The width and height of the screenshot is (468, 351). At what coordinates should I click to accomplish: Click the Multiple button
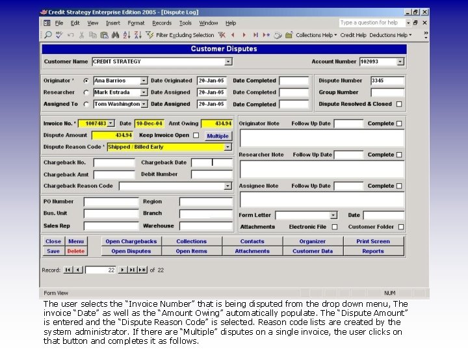218,136
